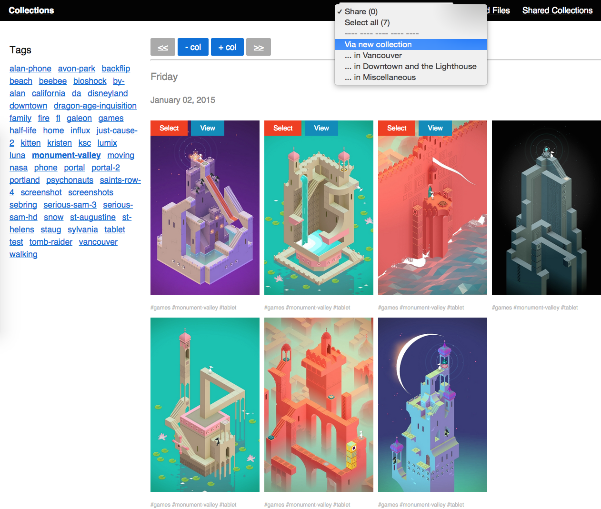The width and height of the screenshot is (601, 509).
Task: Filter by psychonauts tag
Action: pos(70,180)
